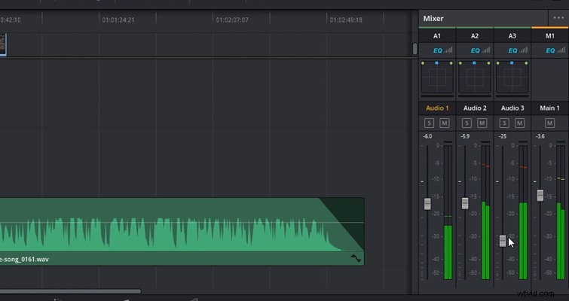569x301 pixels.
Task: Click the Audio 2 volume fader handle
Action: [465, 203]
